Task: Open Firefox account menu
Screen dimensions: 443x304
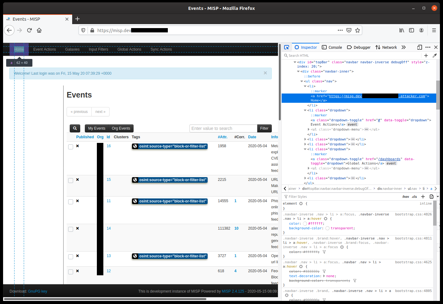Action: pyautogui.click(x=421, y=30)
